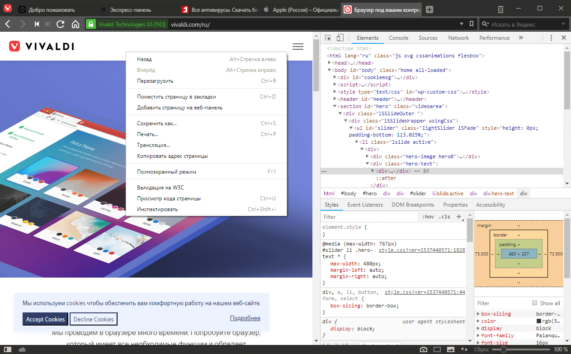
Task: Enable the Show all checkbox
Action: point(535,303)
